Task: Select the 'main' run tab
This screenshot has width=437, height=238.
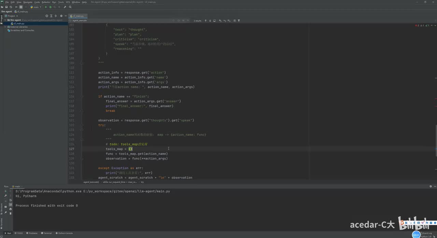Action: point(16,187)
